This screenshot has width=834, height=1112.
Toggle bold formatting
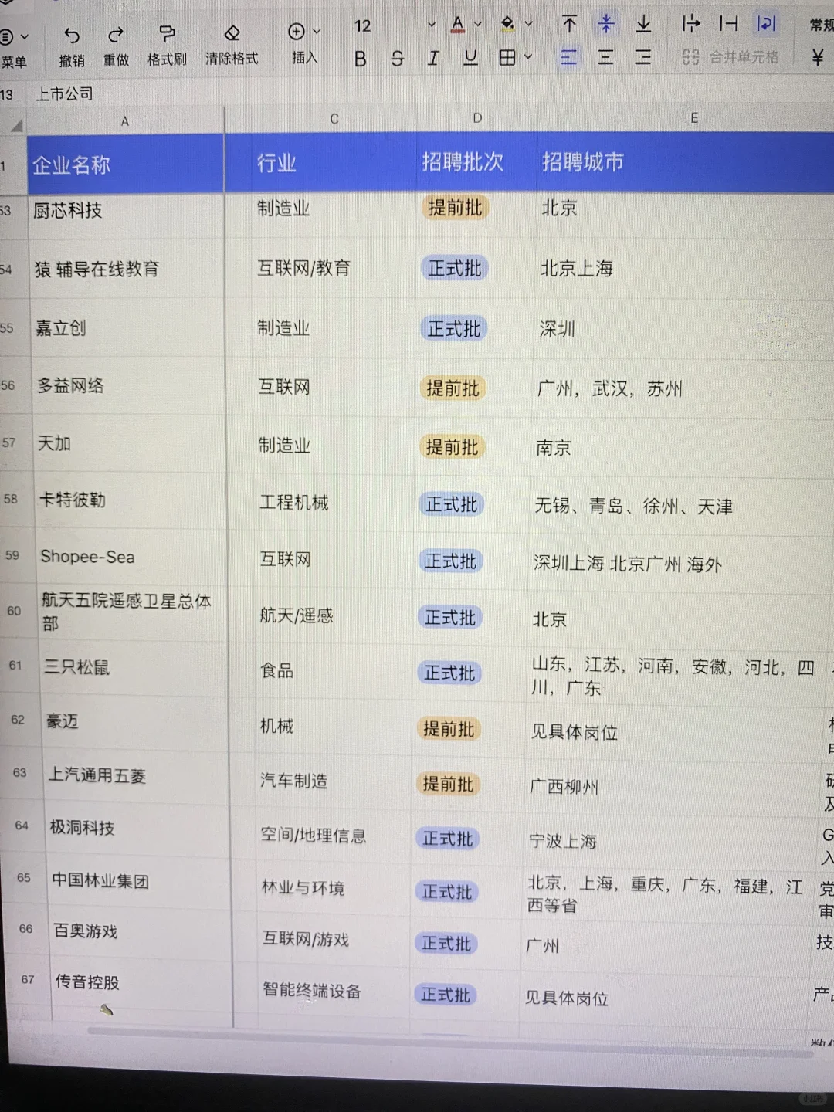[x=360, y=59]
